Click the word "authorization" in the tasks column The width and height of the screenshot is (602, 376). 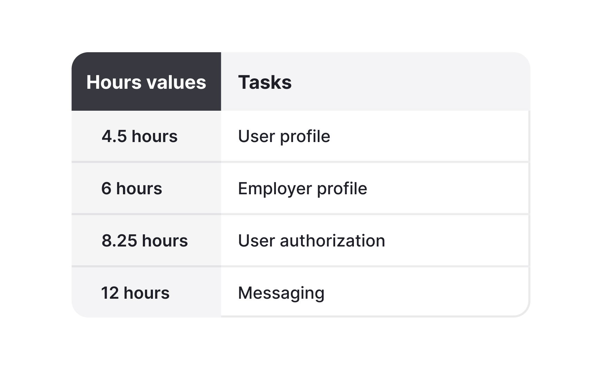(x=332, y=241)
